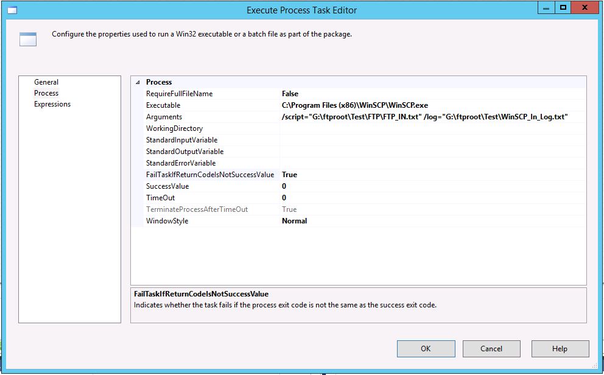Select the StandardOutputVariable value cell
The image size is (604, 375).
(x=431, y=152)
